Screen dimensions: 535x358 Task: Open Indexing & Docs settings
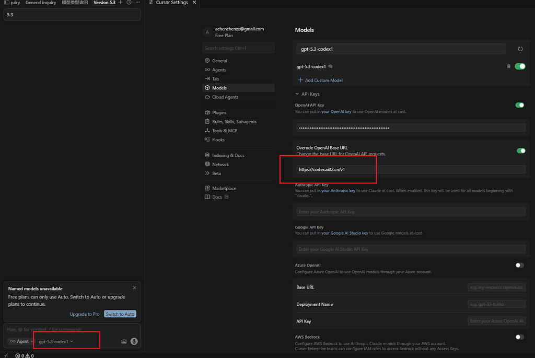pyautogui.click(x=238, y=155)
